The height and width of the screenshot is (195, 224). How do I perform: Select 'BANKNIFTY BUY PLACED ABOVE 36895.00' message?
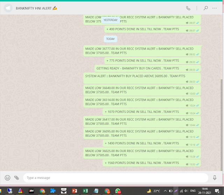pyautogui.click(x=142, y=78)
